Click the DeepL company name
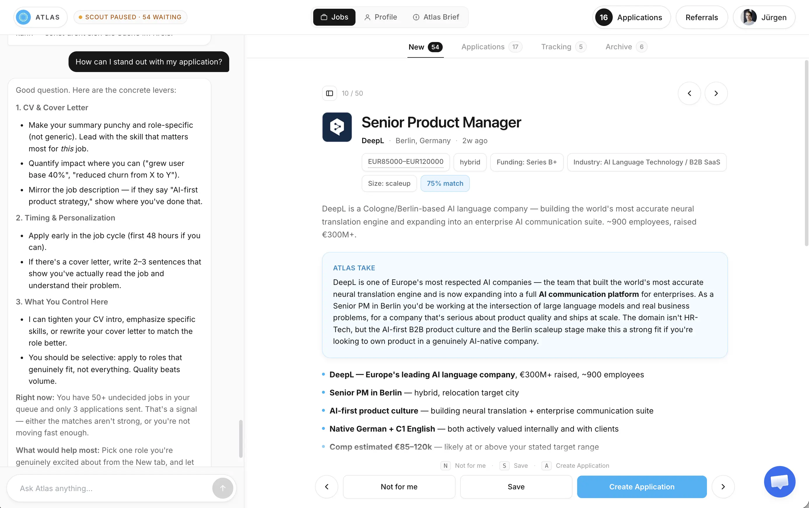The width and height of the screenshot is (809, 508). coord(373,141)
